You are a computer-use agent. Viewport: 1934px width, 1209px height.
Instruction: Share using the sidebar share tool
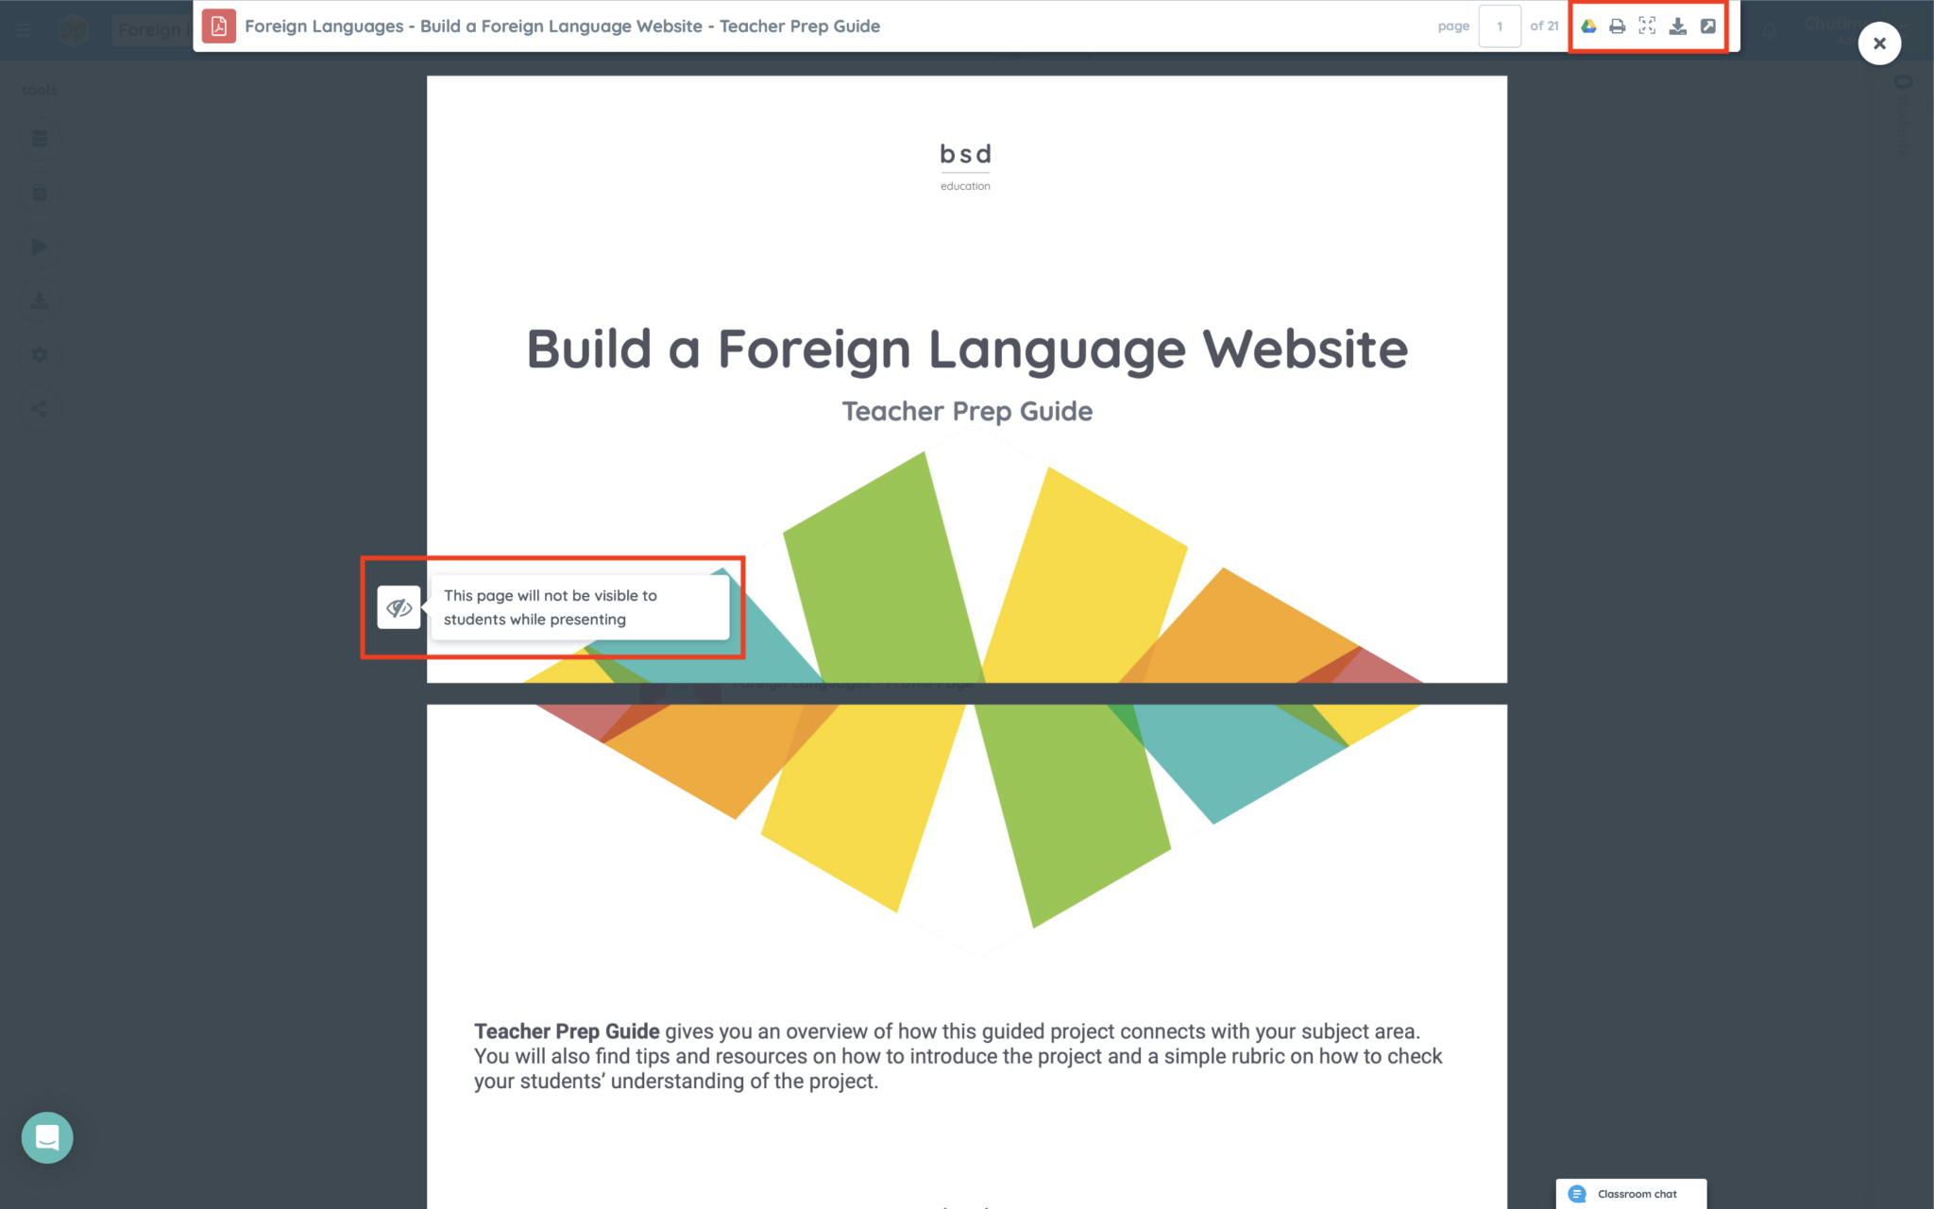40,408
